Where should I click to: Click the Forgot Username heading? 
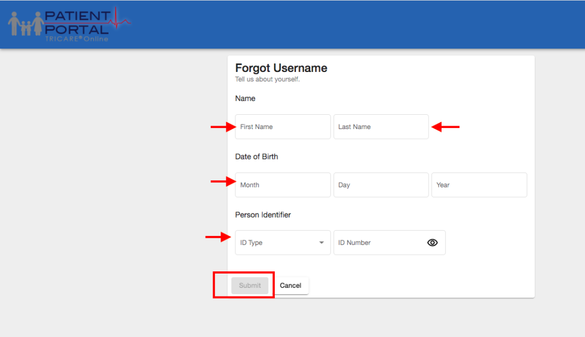tap(281, 67)
